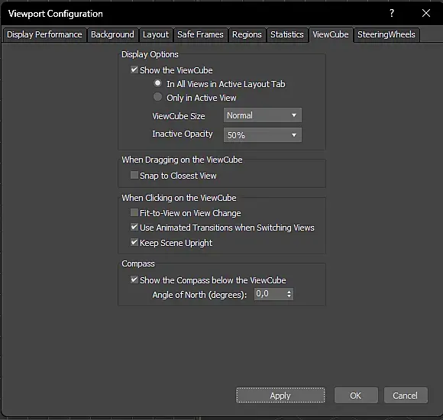Close the Viewport Configuration dialog
Screen dimensions: 443x420
point(425,13)
